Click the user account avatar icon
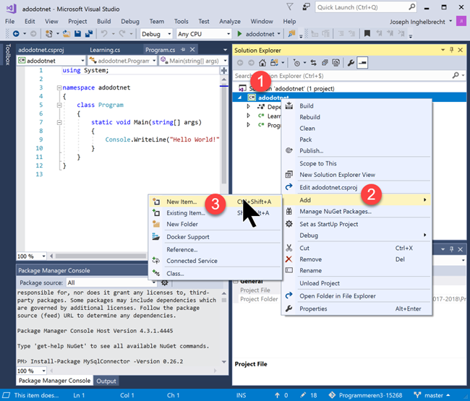The height and width of the screenshot is (401, 470). [x=461, y=21]
